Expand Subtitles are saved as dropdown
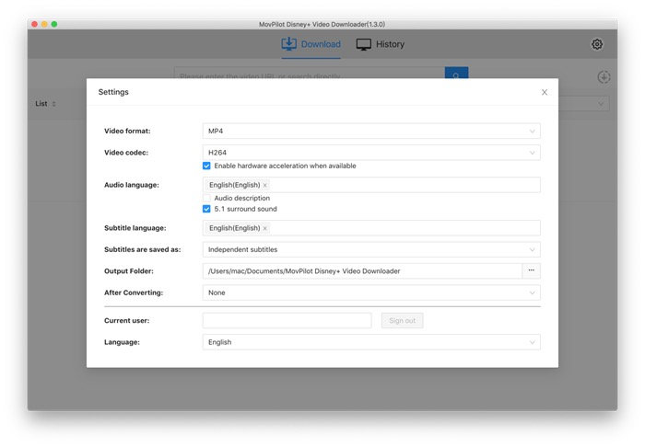 [x=371, y=249]
